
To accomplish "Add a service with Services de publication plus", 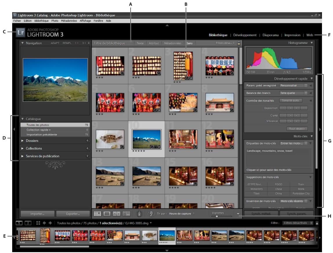I will click(88, 156).
